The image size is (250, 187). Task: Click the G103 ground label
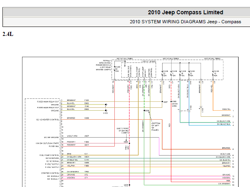(x=105, y=113)
